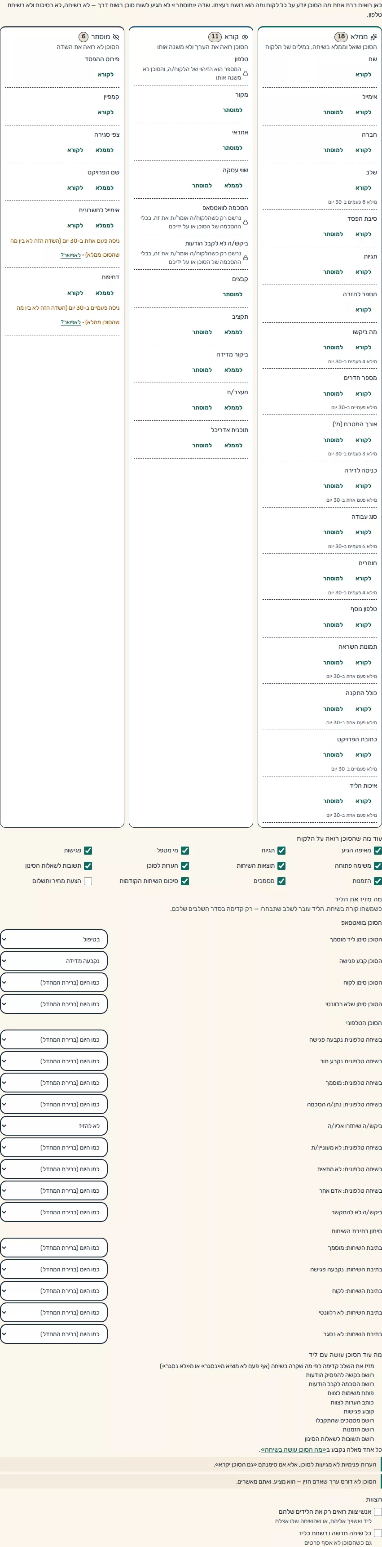Click the לאפשר? link under אימייל לחשבונית
This screenshot has height=1547, width=382.
[x=71, y=255]
